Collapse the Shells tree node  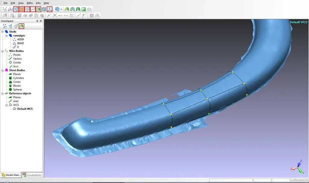2,32
